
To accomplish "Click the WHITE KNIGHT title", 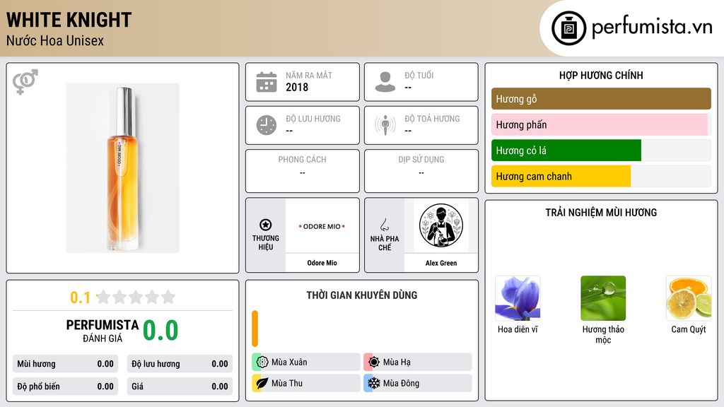I will coord(69,20).
